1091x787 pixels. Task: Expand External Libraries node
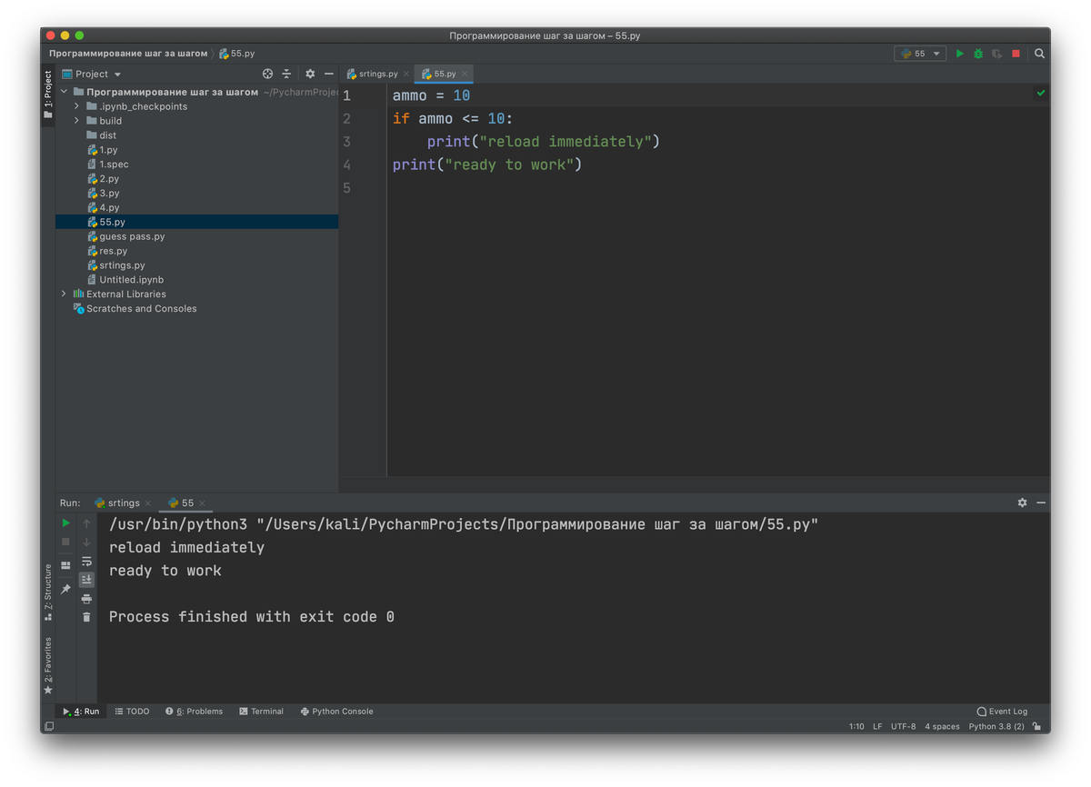64,294
